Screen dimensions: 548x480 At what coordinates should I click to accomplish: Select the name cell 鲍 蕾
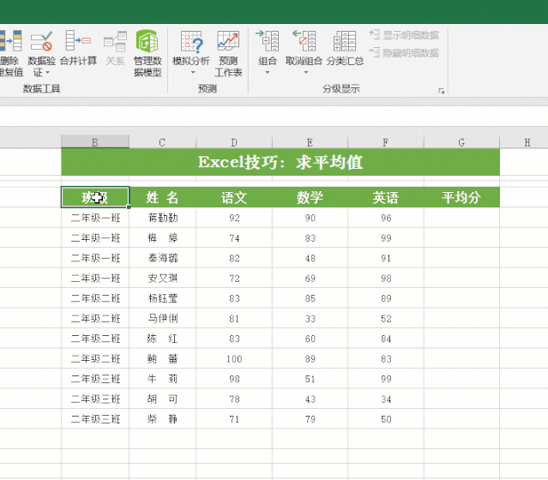pos(162,359)
